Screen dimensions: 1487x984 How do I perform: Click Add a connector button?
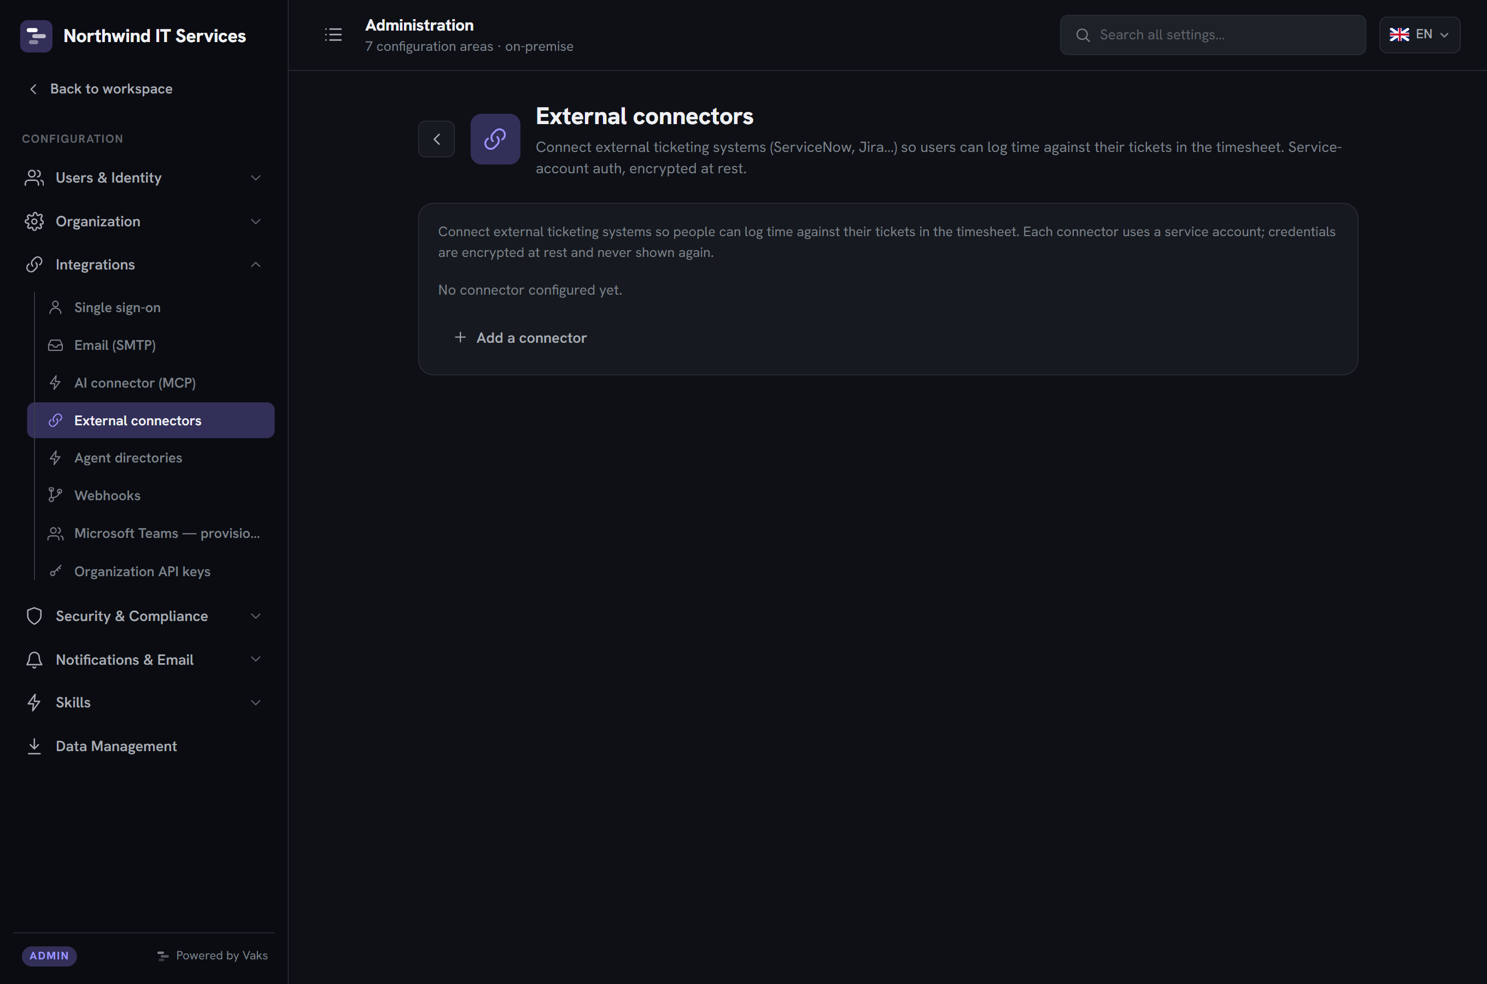pyautogui.click(x=520, y=338)
